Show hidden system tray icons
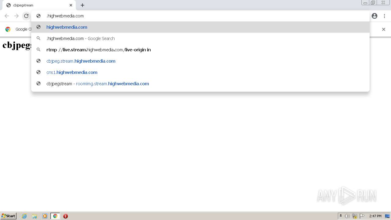Viewport: 391px width, 220px height. (x=341, y=216)
